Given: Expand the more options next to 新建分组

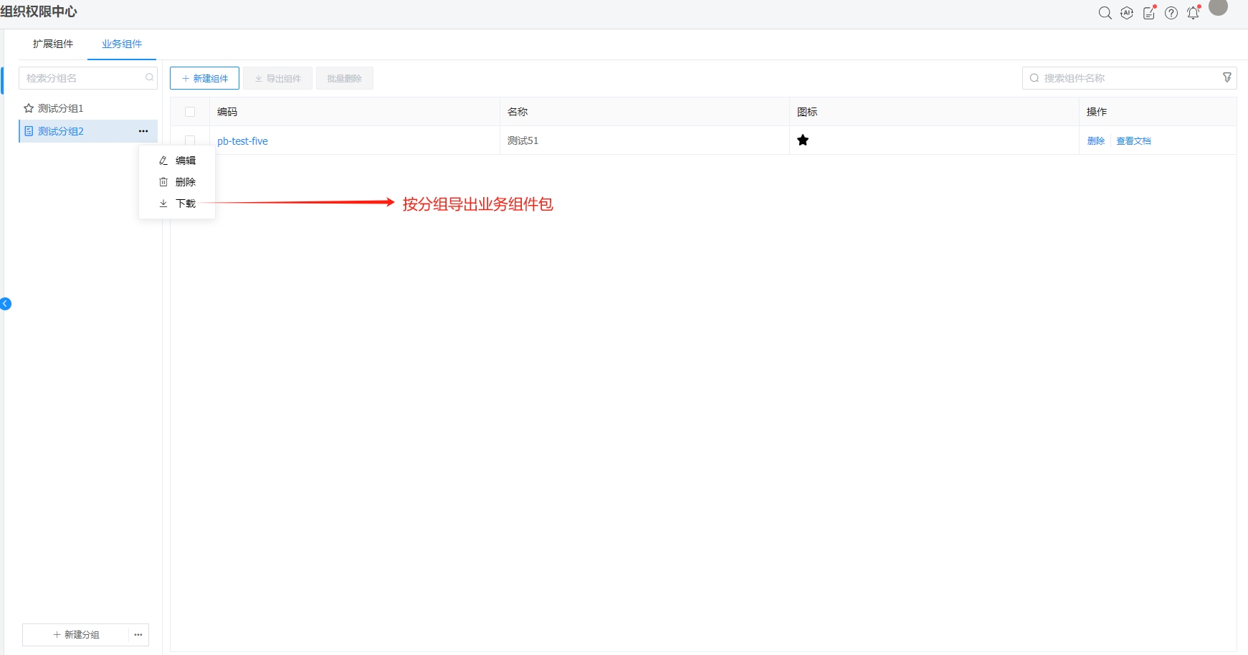Looking at the screenshot, I should pyautogui.click(x=138, y=635).
